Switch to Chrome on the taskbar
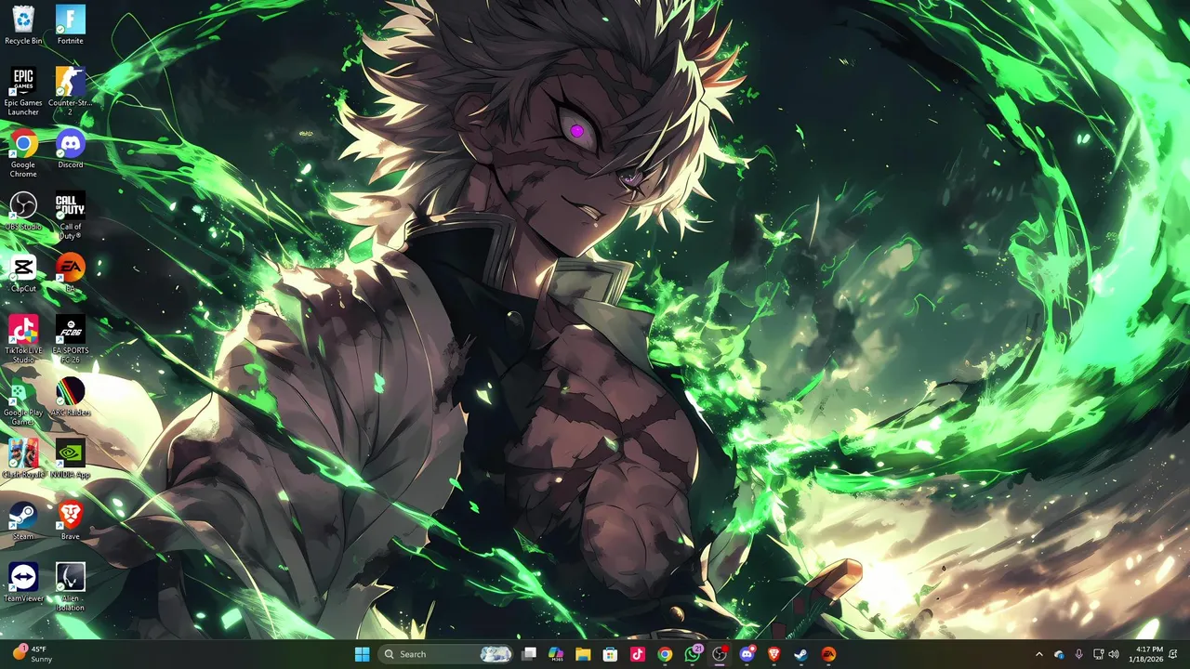Viewport: 1190px width, 669px height. (x=665, y=654)
